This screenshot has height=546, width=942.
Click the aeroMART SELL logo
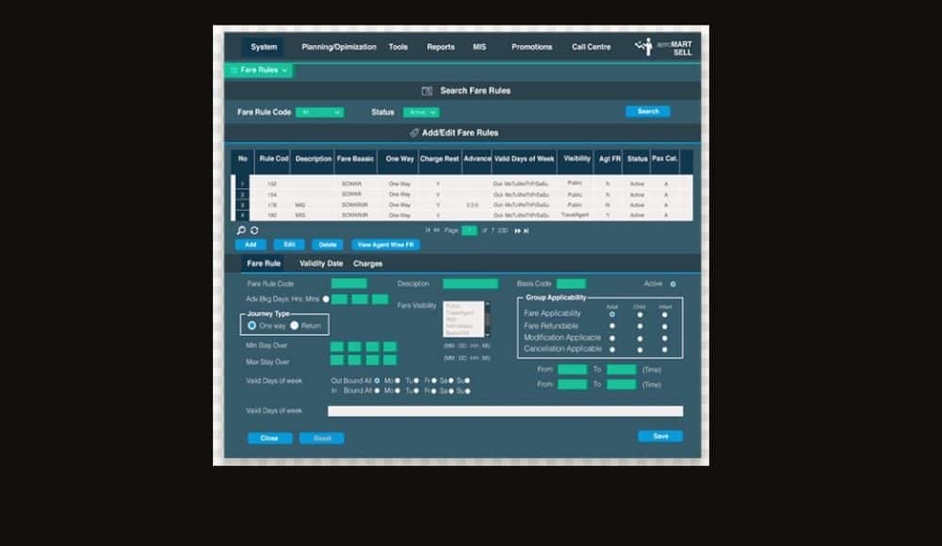click(x=665, y=47)
